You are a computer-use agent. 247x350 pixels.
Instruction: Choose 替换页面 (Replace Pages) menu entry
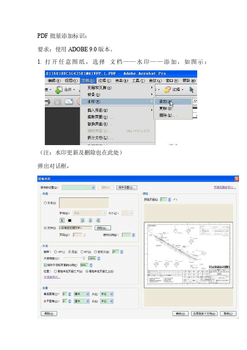(117, 124)
